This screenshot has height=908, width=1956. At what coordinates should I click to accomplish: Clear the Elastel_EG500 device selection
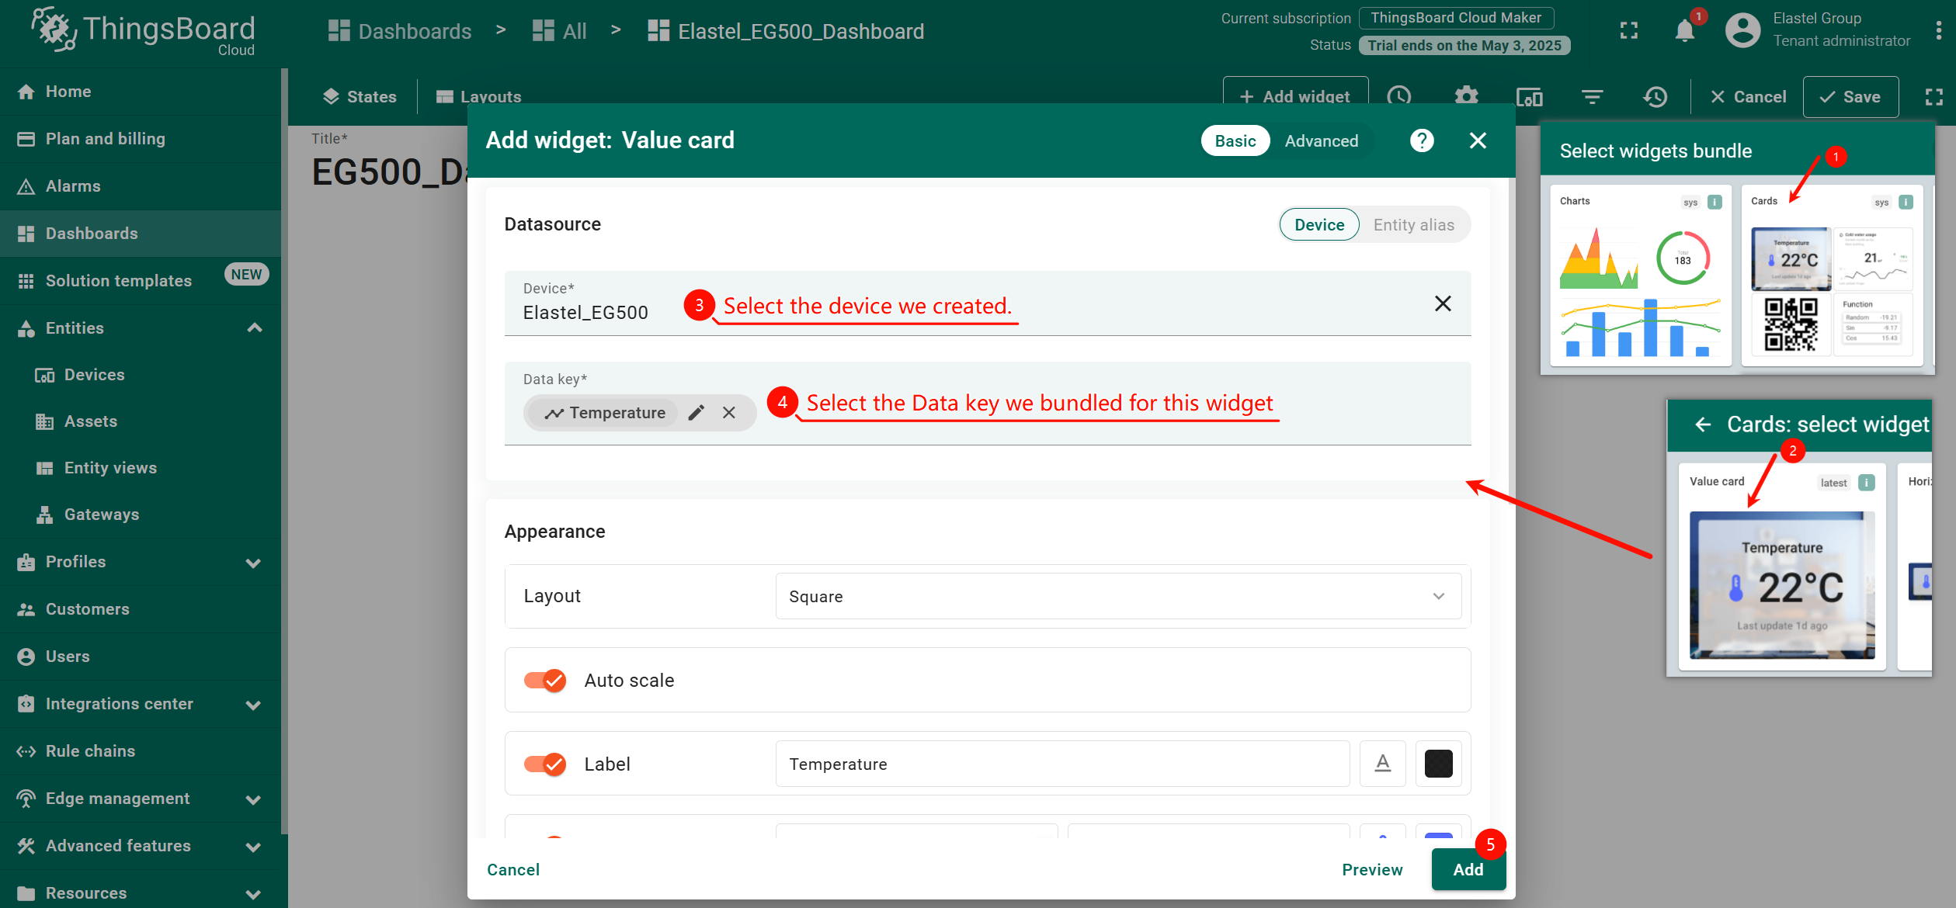point(1442,303)
